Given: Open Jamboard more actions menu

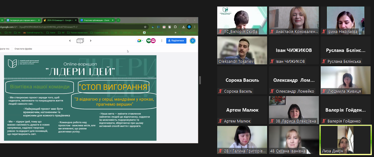Looking at the screenshot, I should 162,41.
